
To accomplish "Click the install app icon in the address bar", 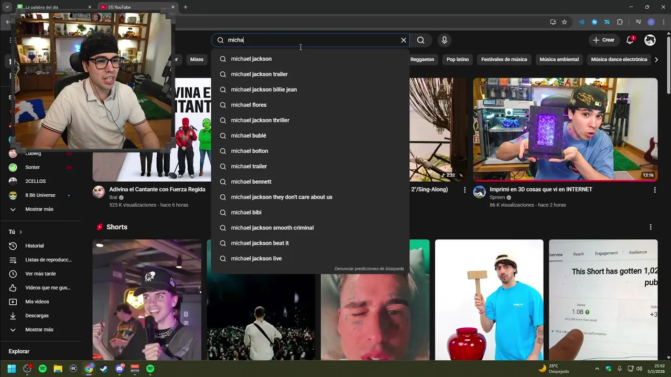I will point(553,22).
